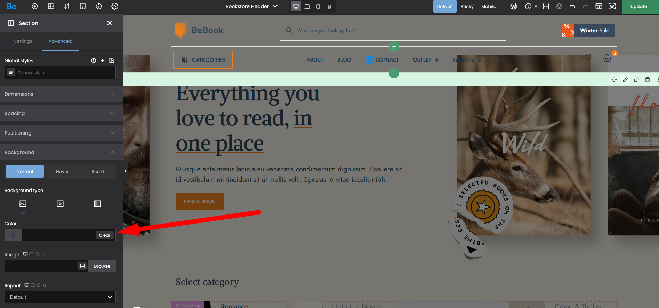
Task: Click the undo arrow in top toolbar
Action: (x=572, y=6)
